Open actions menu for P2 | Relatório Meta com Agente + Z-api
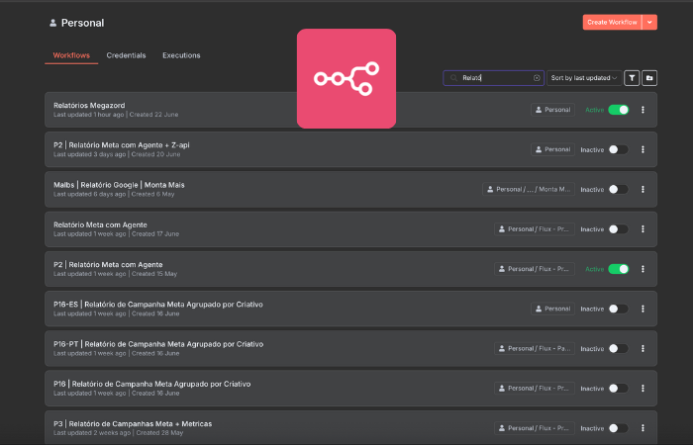Viewport: 693px width, 445px height. [x=643, y=149]
